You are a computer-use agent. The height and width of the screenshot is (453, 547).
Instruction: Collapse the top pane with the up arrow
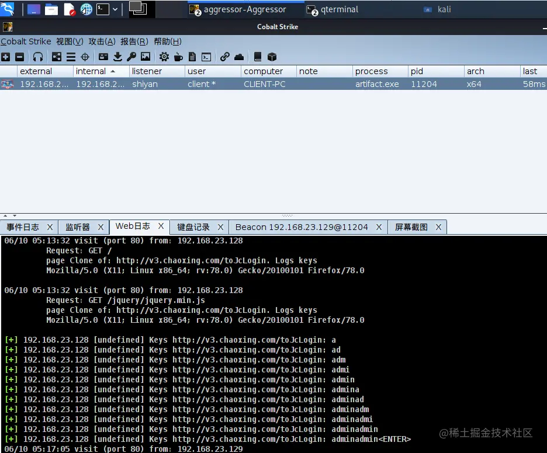point(5,215)
